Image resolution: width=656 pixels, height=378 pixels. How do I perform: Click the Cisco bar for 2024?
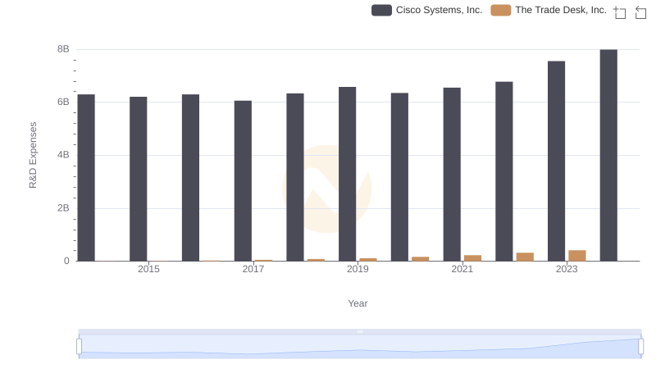pyautogui.click(x=608, y=155)
